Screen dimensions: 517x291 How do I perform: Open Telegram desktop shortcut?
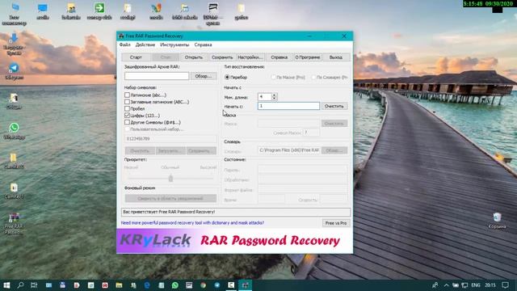[14, 71]
